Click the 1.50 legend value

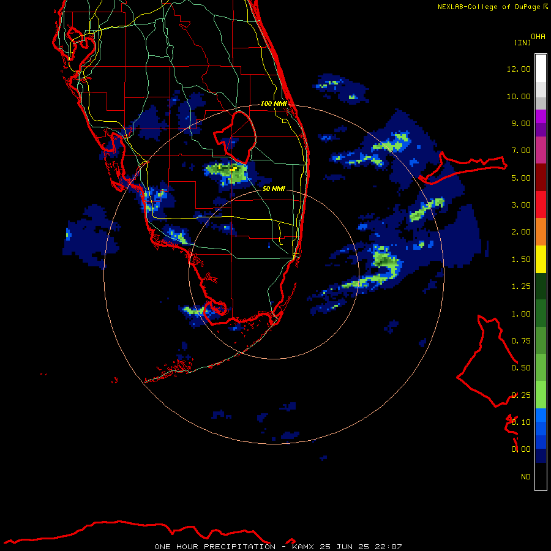520,260
